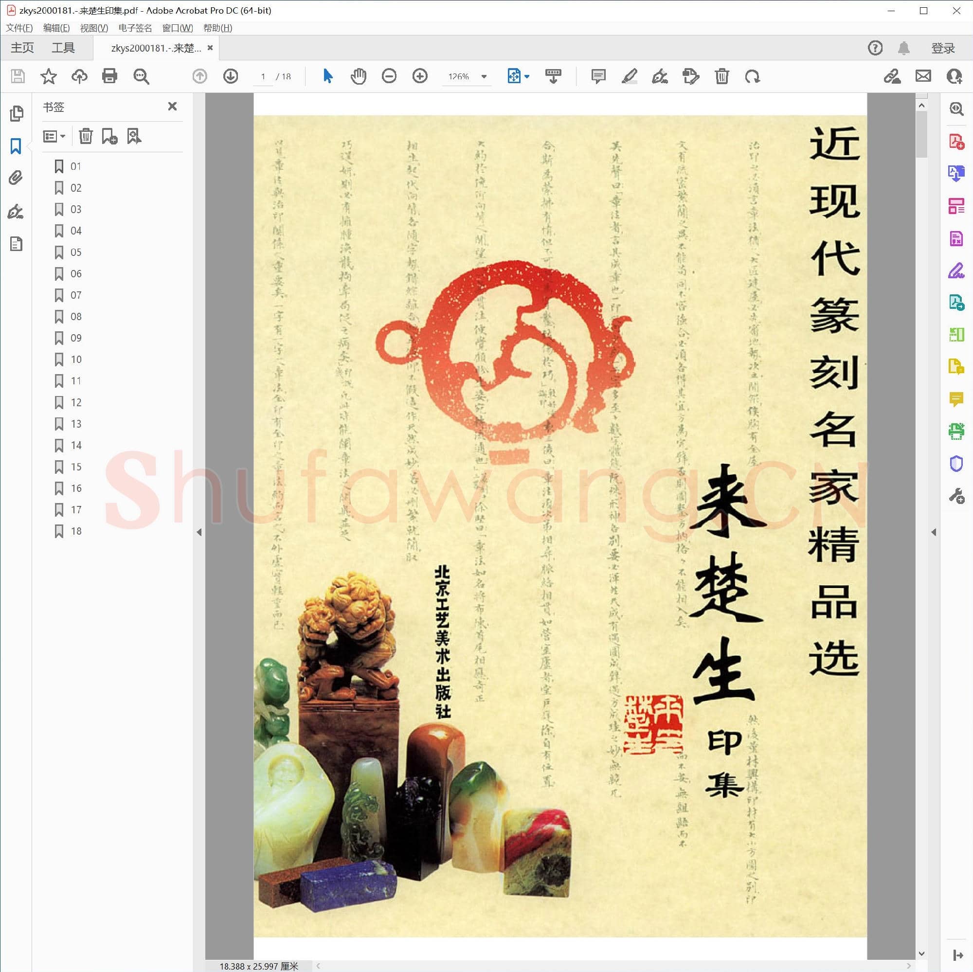Add new bookmark icon in panel
Image resolution: width=973 pixels, height=972 pixels.
[109, 137]
